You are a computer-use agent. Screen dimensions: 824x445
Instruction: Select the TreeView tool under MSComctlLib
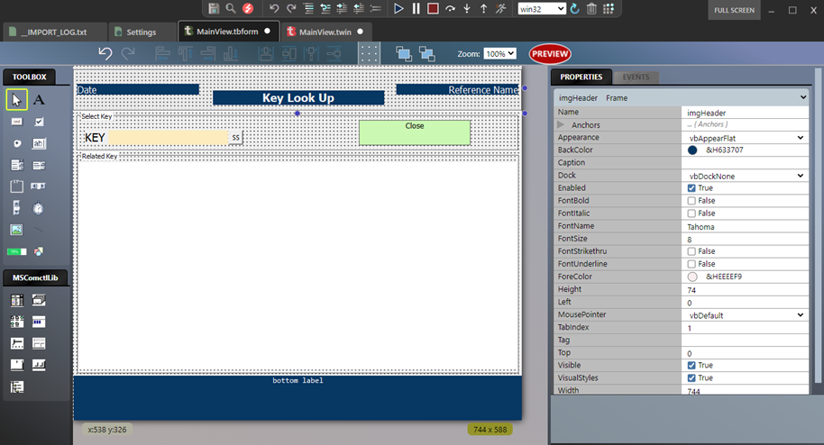pyautogui.click(x=17, y=387)
